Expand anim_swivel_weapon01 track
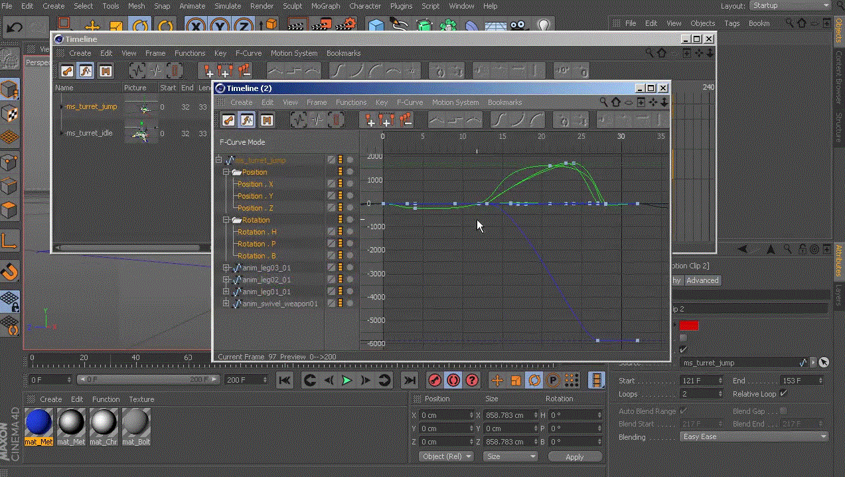Image resolution: width=845 pixels, height=477 pixels. pyautogui.click(x=226, y=304)
